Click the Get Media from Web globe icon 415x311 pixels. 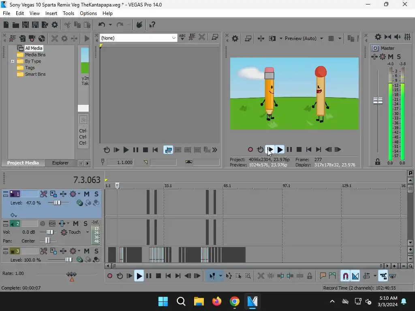[x=42, y=38]
